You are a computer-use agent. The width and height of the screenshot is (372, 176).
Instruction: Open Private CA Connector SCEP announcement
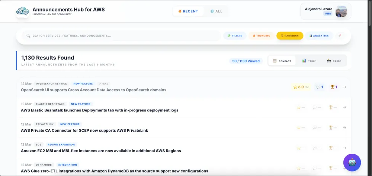(x=84, y=131)
